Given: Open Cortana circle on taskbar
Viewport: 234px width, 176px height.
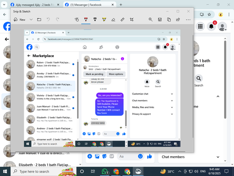Looking at the screenshot, I should pyautogui.click(x=82, y=171).
